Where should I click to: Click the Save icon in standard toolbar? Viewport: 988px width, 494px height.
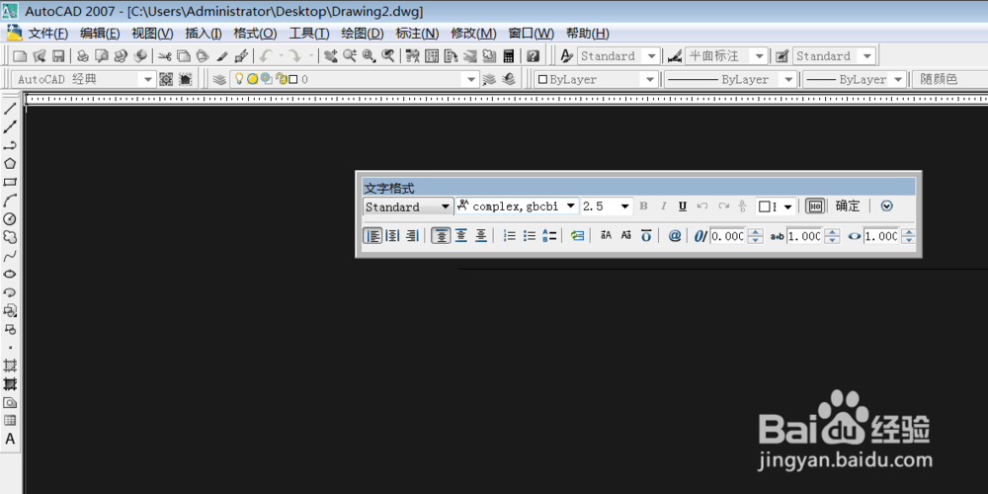pyautogui.click(x=58, y=56)
